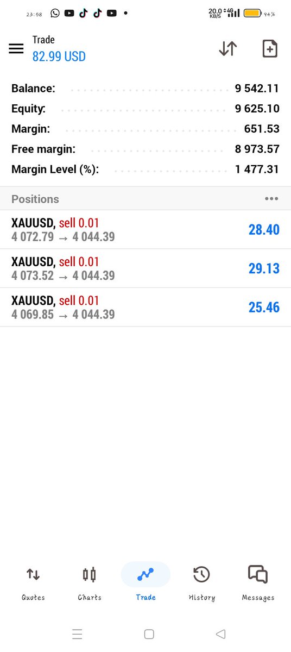This screenshot has height=652, width=291.
Task: Select the Trade tab
Action: (145, 584)
